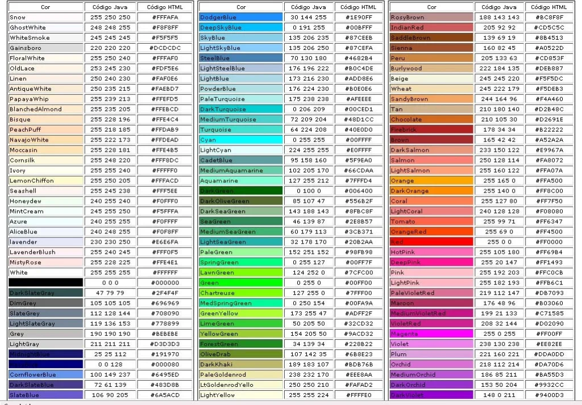Pick the DarkKhaki color swatch

[x=240, y=365]
